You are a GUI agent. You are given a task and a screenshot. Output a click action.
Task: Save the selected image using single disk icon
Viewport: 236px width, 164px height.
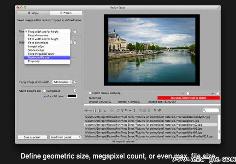tap(94, 111)
